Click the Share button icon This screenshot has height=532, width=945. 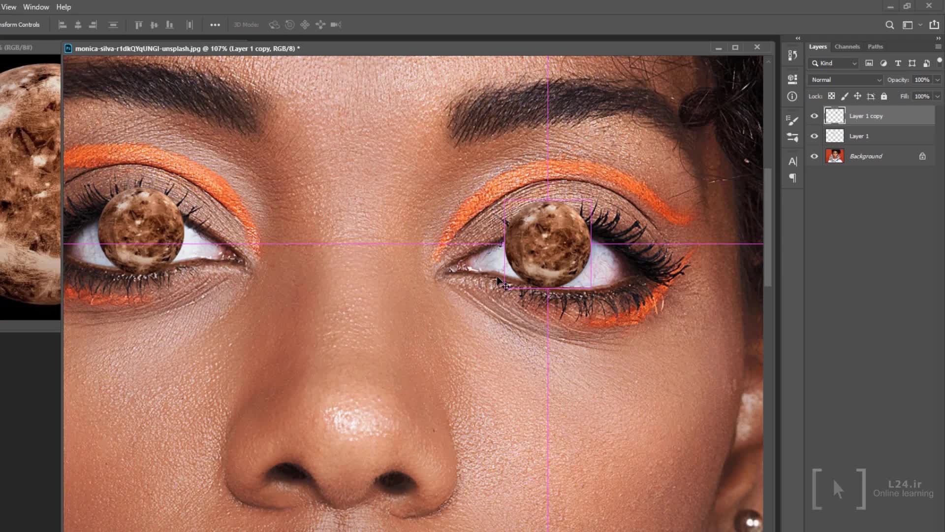click(934, 25)
